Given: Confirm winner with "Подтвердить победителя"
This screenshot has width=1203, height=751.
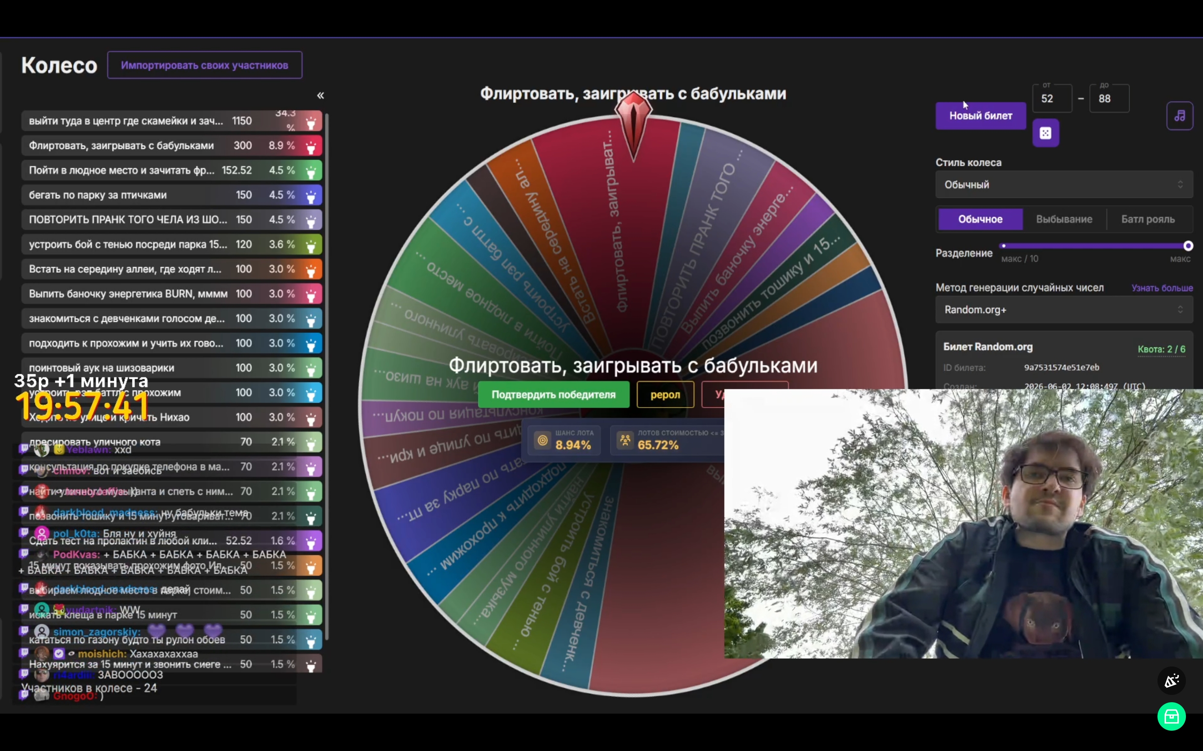Looking at the screenshot, I should coord(553,394).
